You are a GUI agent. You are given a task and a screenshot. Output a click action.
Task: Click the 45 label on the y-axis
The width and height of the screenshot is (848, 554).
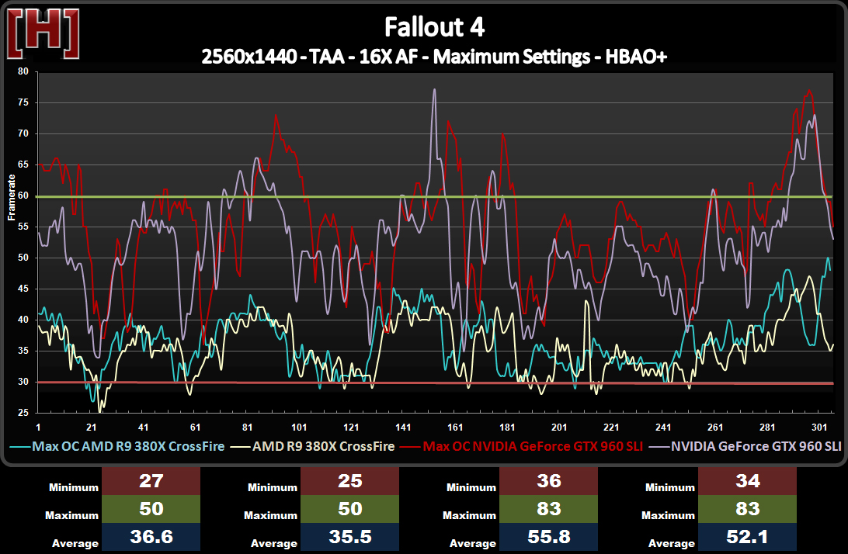click(x=23, y=289)
